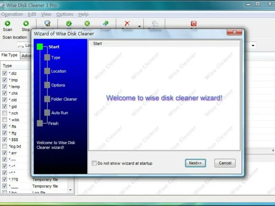
Task: Uncheck the *.diz file type
Action: (4, 73)
